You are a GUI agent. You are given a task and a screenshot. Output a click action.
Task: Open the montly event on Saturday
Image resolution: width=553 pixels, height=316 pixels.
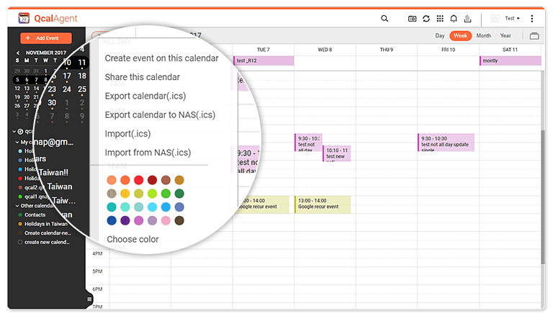pyautogui.click(x=510, y=60)
